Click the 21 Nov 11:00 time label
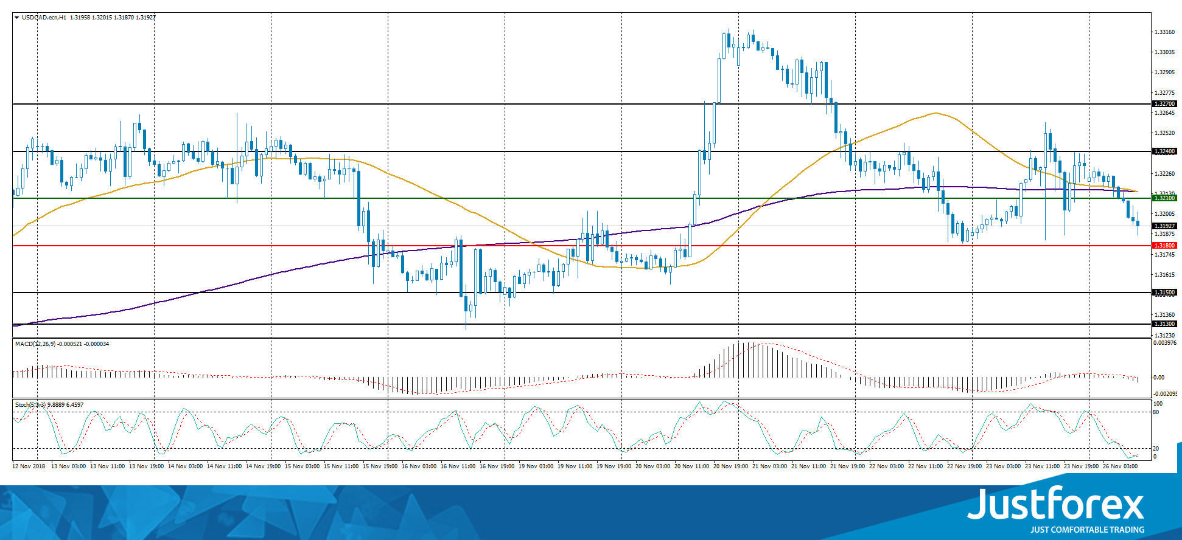Viewport: 1182px width, 540px height. [808, 466]
